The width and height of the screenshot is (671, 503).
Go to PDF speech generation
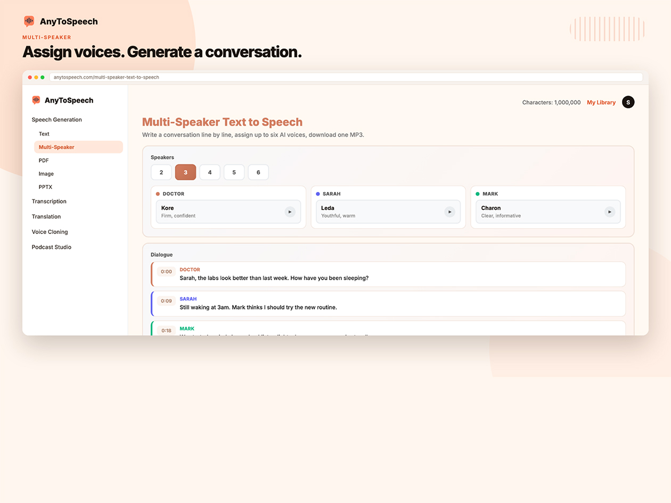[x=44, y=161]
